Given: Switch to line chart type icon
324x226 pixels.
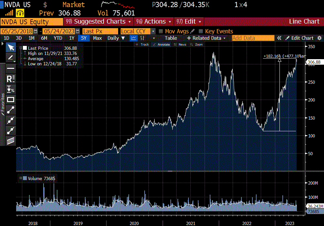Looking at the screenshot, I should [134, 38].
